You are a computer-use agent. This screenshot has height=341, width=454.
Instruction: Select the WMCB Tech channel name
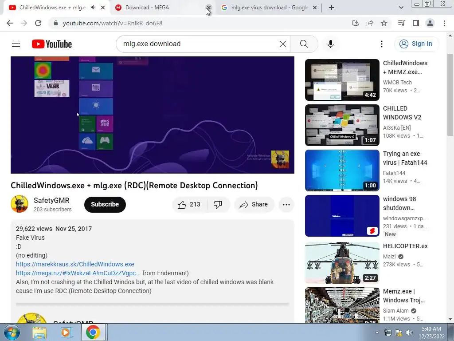[x=397, y=82]
